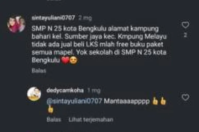The image size is (199, 132).
Task: Open sintayuliani0707's profile picture
Action: (16, 24)
